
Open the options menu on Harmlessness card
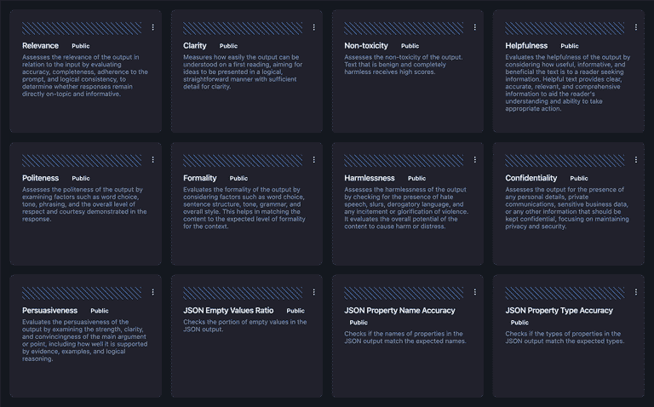pyautogui.click(x=475, y=160)
